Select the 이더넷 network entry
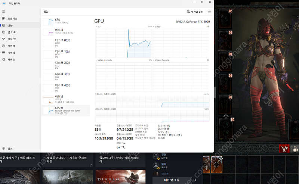The image size is (299, 184). (x=66, y=99)
